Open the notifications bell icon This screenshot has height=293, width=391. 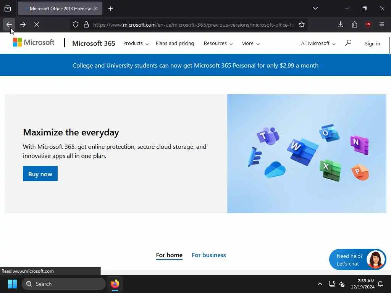pos(381,284)
